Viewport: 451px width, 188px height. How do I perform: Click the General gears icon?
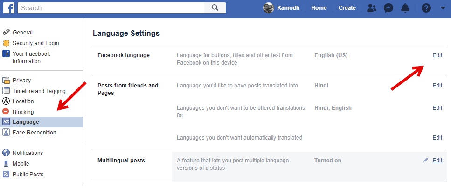point(6,32)
